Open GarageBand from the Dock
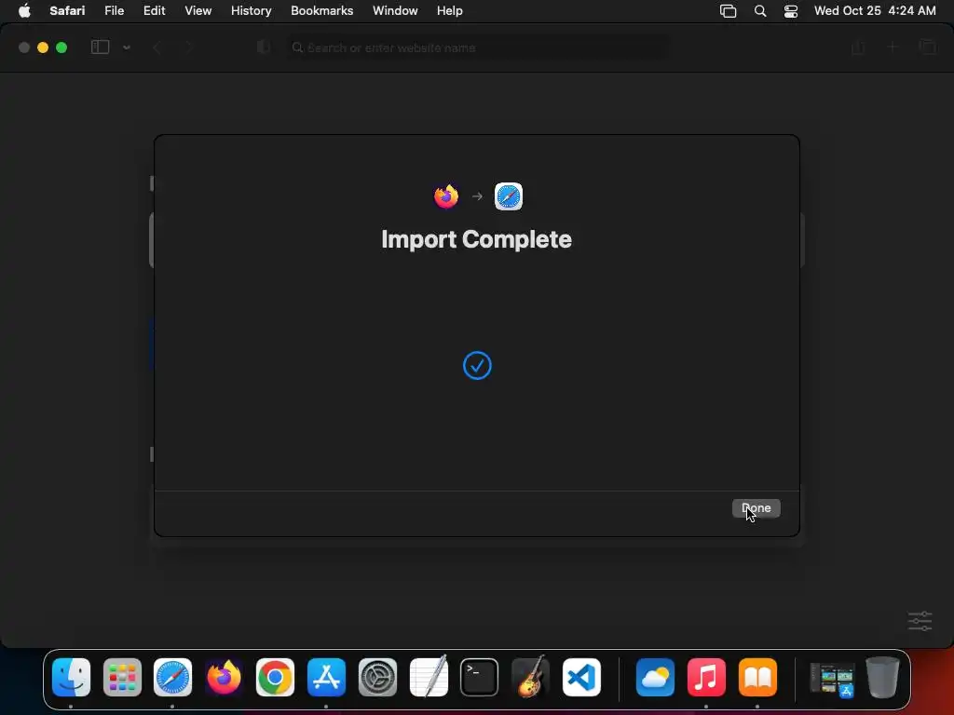 point(530,677)
